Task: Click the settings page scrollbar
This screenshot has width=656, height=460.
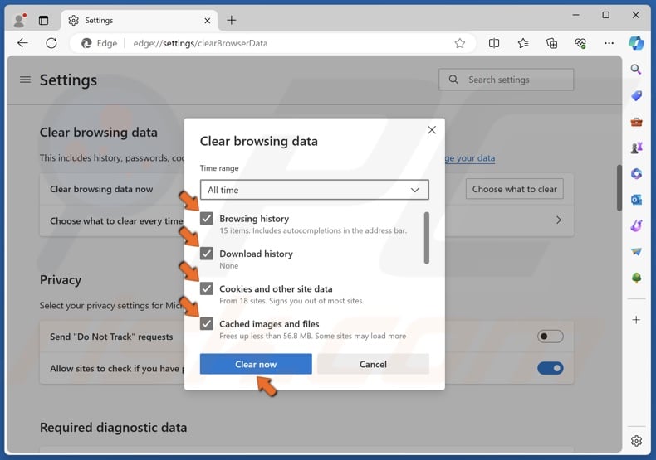Action: (x=619, y=188)
